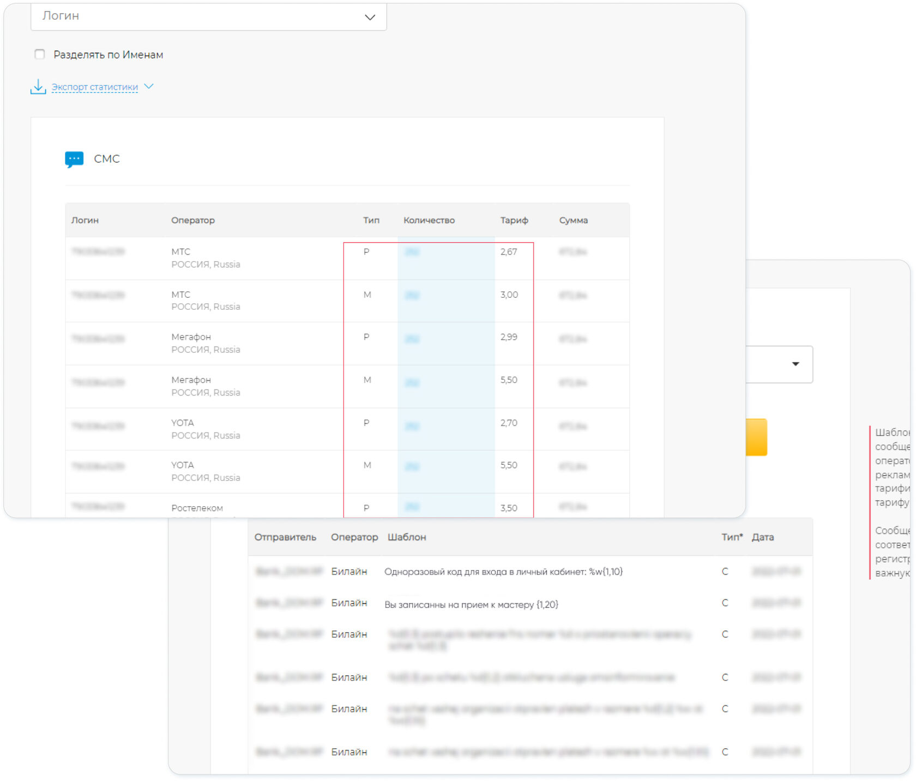Click the tariff value 2,99
Image resolution: width=916 pixels, height=781 pixels.
[509, 337]
